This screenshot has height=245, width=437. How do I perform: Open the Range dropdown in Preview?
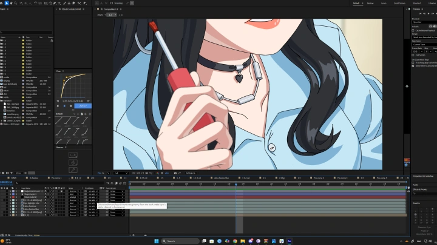pos(424,38)
